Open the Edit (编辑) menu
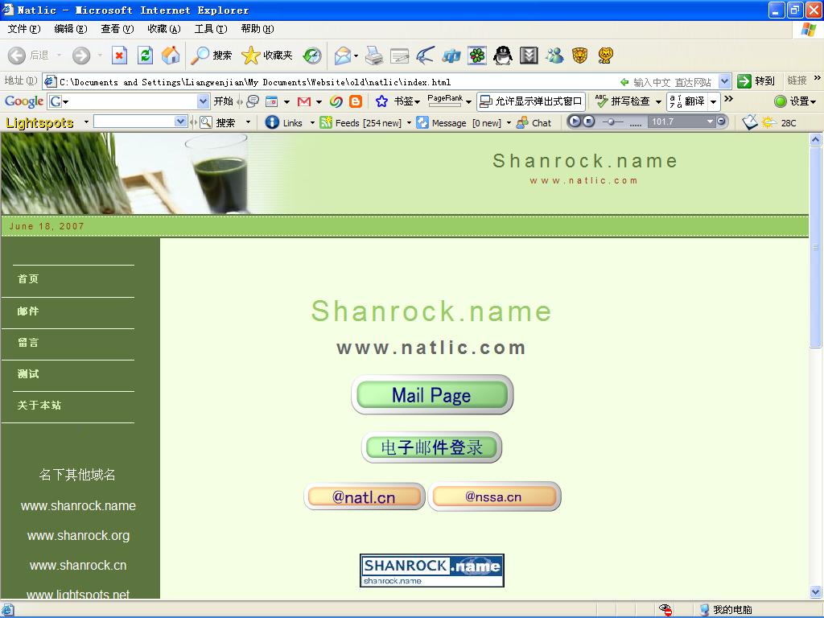824x618 pixels. point(71,29)
